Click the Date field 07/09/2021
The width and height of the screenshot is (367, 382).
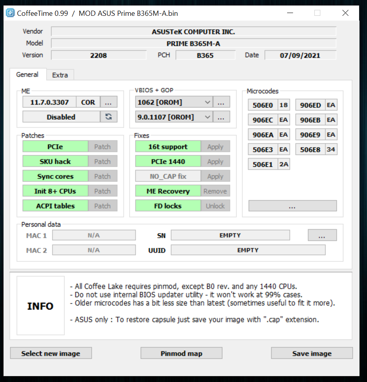(300, 55)
